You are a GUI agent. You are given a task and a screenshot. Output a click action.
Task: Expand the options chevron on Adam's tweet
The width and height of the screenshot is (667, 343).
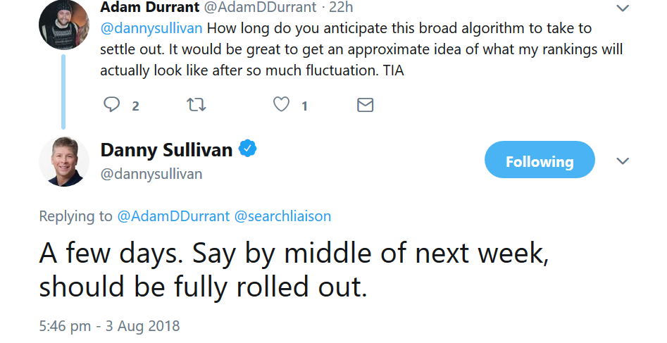point(623,8)
